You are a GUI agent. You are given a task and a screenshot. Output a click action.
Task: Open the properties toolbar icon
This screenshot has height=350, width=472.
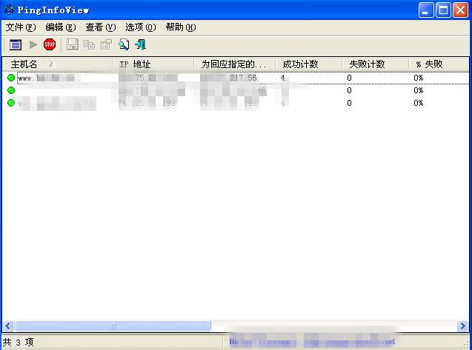pos(106,45)
